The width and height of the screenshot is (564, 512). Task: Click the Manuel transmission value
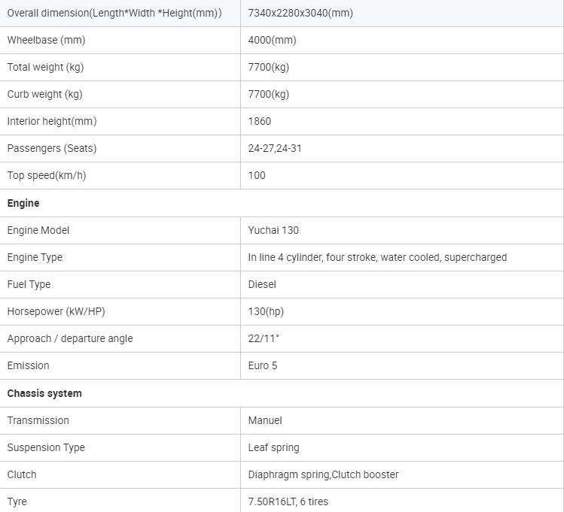pyautogui.click(x=265, y=420)
